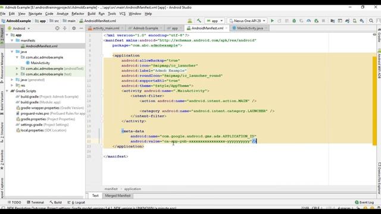Toggle the Z: Structure side tab
Image resolution: width=381 pixels, height=214 pixels.
pos(2,132)
